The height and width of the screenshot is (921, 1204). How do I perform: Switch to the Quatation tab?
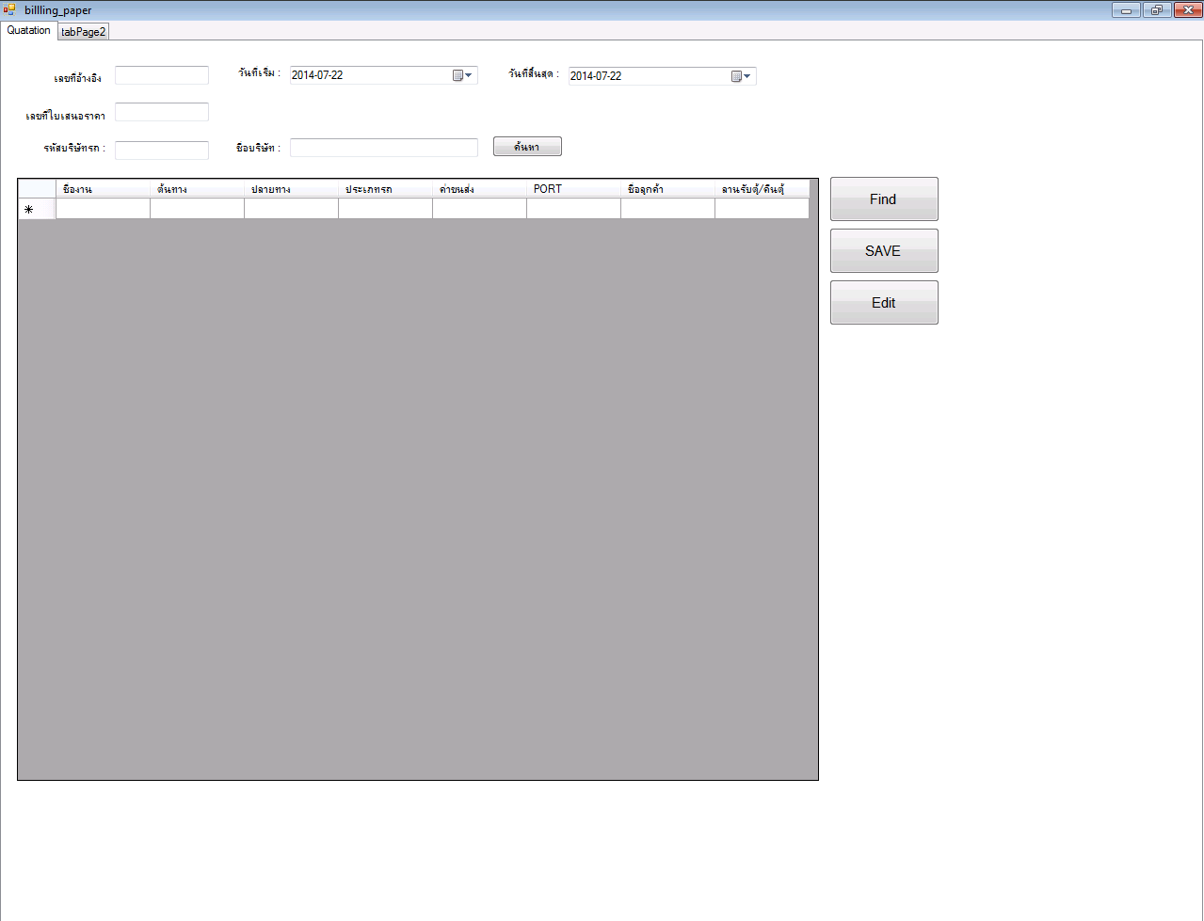tap(29, 30)
